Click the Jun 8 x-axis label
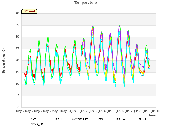172x129 pixels. click(138, 111)
